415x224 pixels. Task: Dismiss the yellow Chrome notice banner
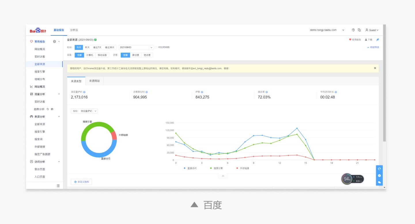coord(375,68)
